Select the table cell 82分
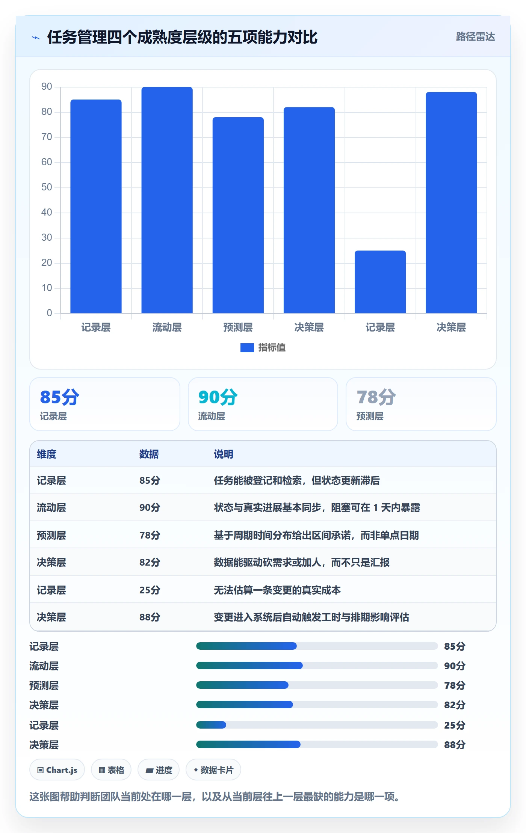Screen dimensions: 526x833 click(150, 562)
